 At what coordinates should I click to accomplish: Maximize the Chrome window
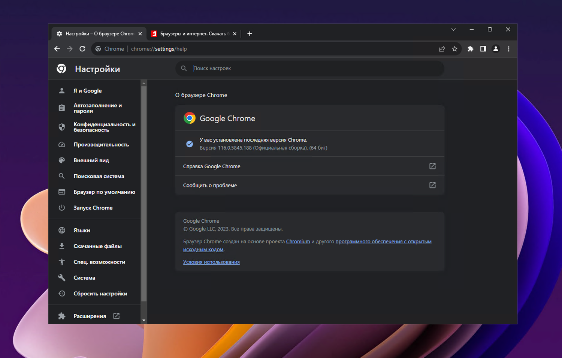click(x=490, y=29)
